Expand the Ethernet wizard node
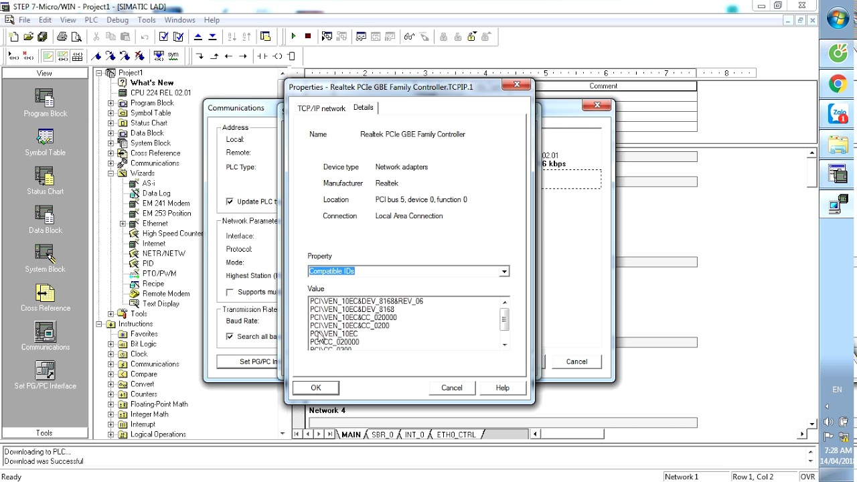The image size is (857, 482). coord(123,224)
